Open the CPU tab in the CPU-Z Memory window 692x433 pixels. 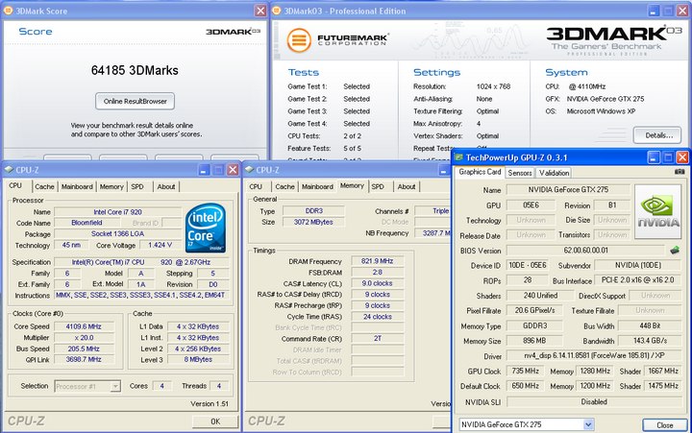tap(256, 186)
